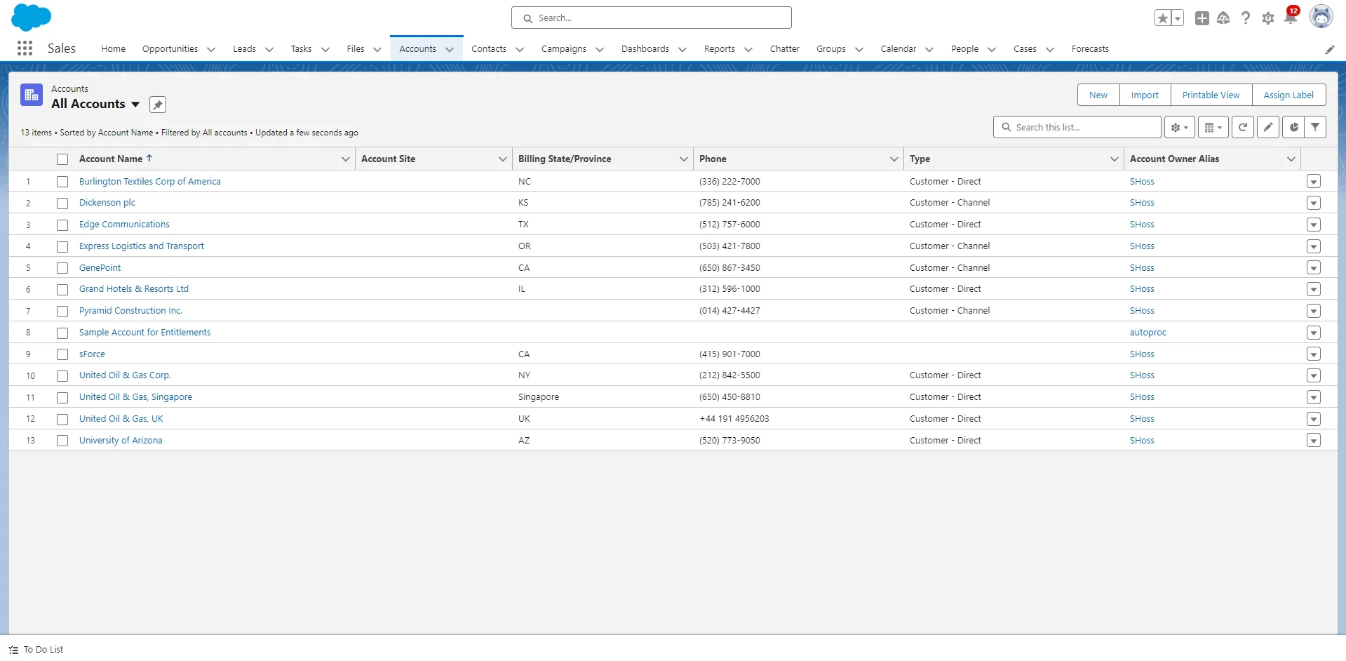Expand the Contacts tab chevron
This screenshot has height=661, width=1346.
520,49
